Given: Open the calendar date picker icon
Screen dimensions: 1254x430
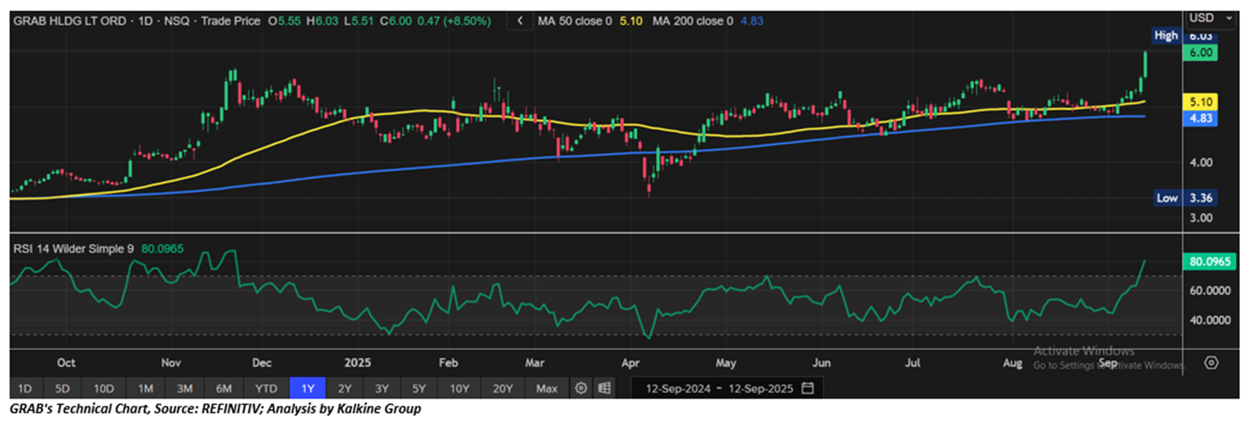Looking at the screenshot, I should 808,389.
